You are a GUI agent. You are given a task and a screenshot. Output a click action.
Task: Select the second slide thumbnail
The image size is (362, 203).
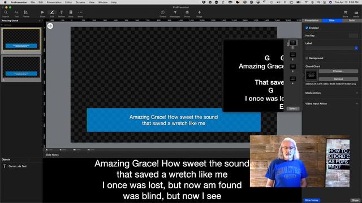[x=21, y=67]
